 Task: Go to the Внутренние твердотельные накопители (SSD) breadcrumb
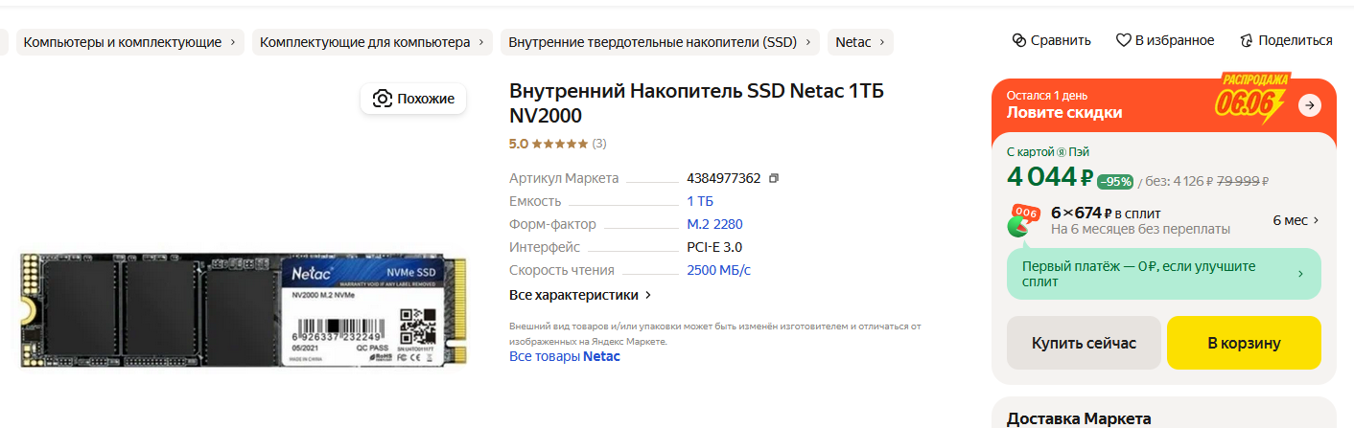coord(660,42)
